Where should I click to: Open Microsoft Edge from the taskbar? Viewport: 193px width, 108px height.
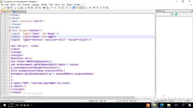pyautogui.click(x=162, y=105)
